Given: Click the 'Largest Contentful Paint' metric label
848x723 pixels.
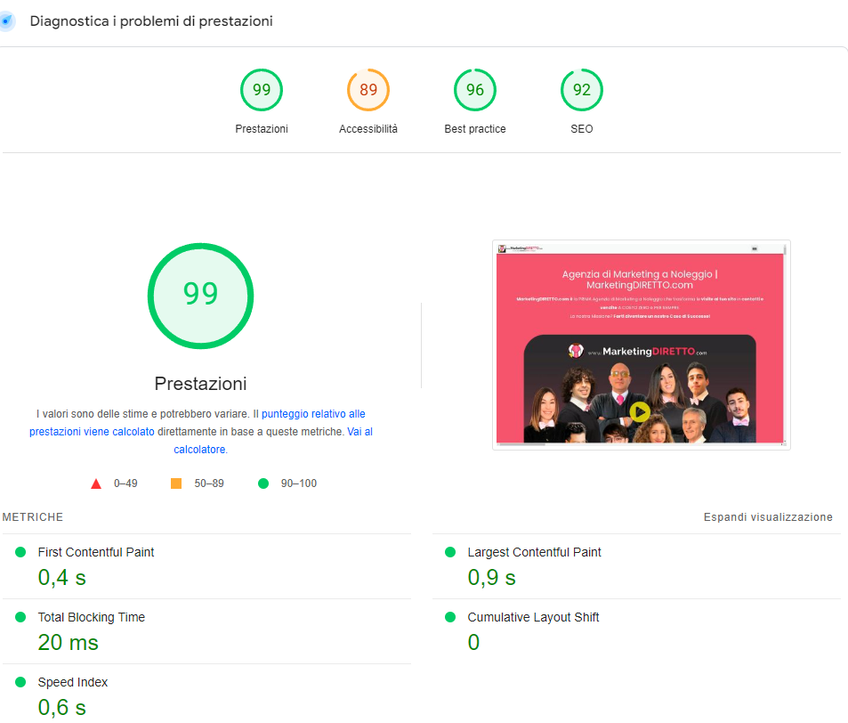Looking at the screenshot, I should 534,552.
